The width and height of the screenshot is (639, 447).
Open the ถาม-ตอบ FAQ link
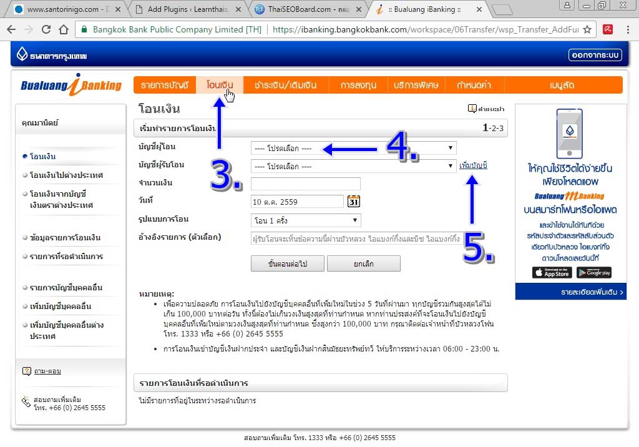pyautogui.click(x=47, y=371)
